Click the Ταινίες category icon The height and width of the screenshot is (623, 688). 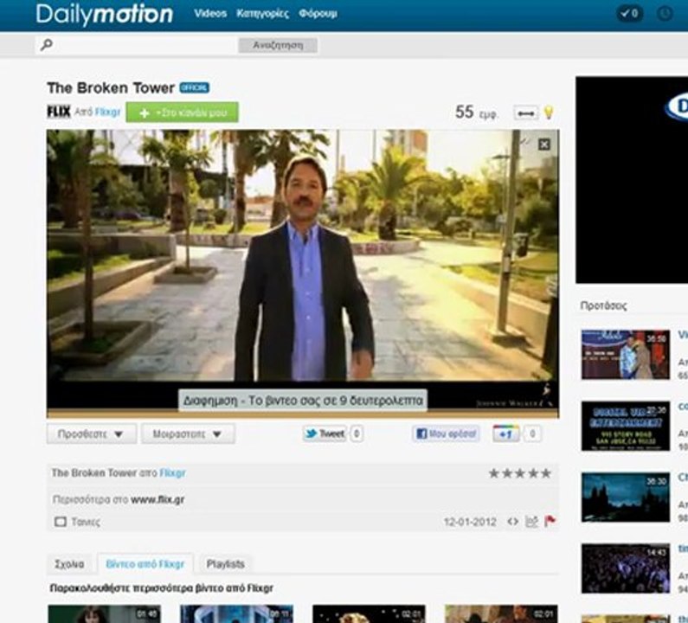click(60, 522)
